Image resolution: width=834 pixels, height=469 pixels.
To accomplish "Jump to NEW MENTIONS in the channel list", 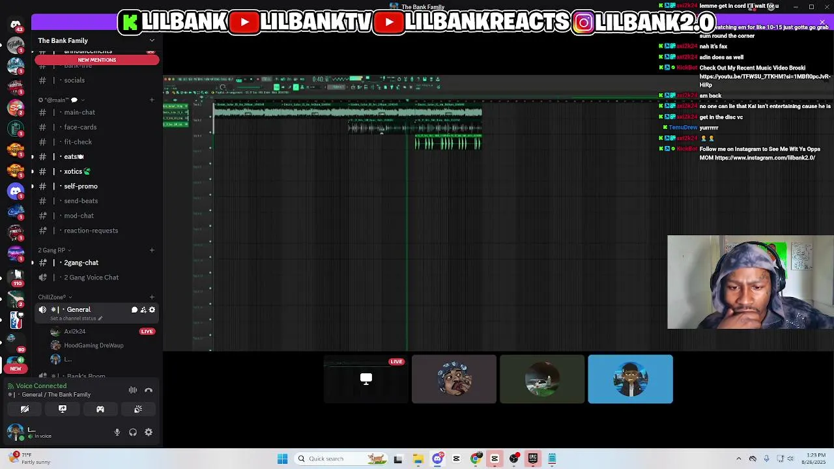I will [x=96, y=60].
